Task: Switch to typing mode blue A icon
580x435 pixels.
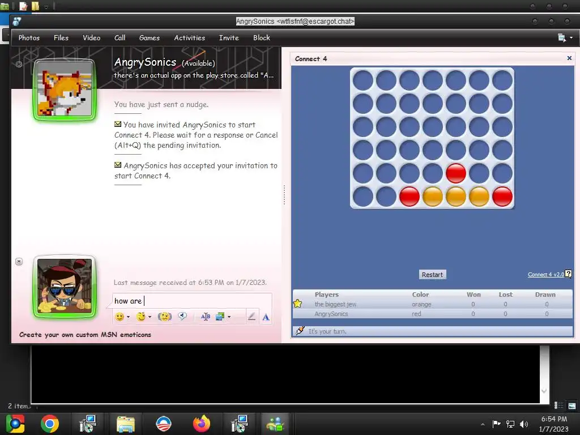Action: [266, 317]
